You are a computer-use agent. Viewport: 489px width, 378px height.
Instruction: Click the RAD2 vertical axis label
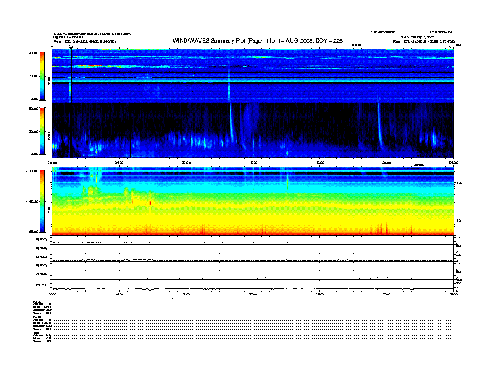click(49, 82)
